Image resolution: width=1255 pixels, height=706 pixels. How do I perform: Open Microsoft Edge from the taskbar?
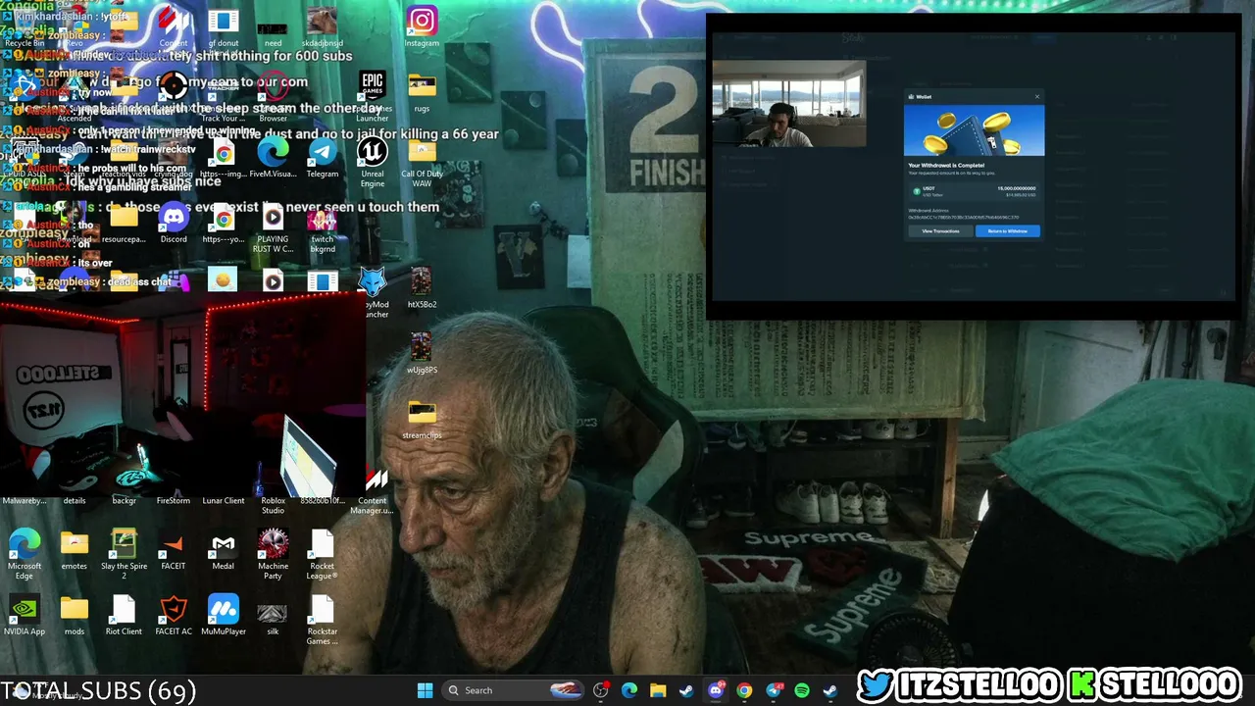point(629,690)
